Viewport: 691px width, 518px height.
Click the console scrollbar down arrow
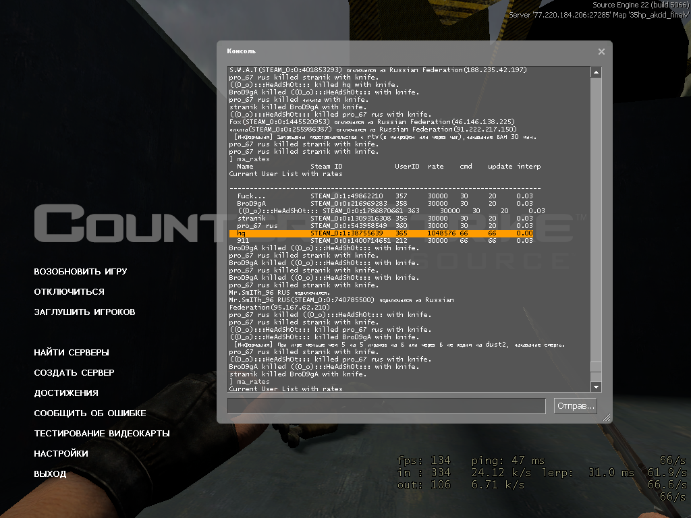pos(596,386)
